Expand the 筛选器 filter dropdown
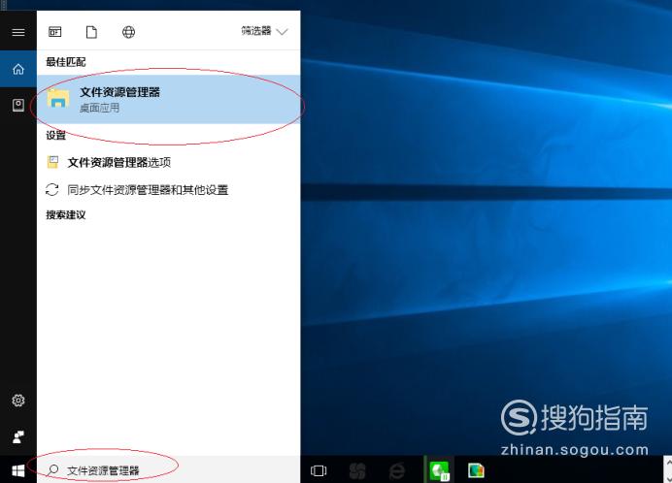The height and width of the screenshot is (483, 672). (x=264, y=31)
